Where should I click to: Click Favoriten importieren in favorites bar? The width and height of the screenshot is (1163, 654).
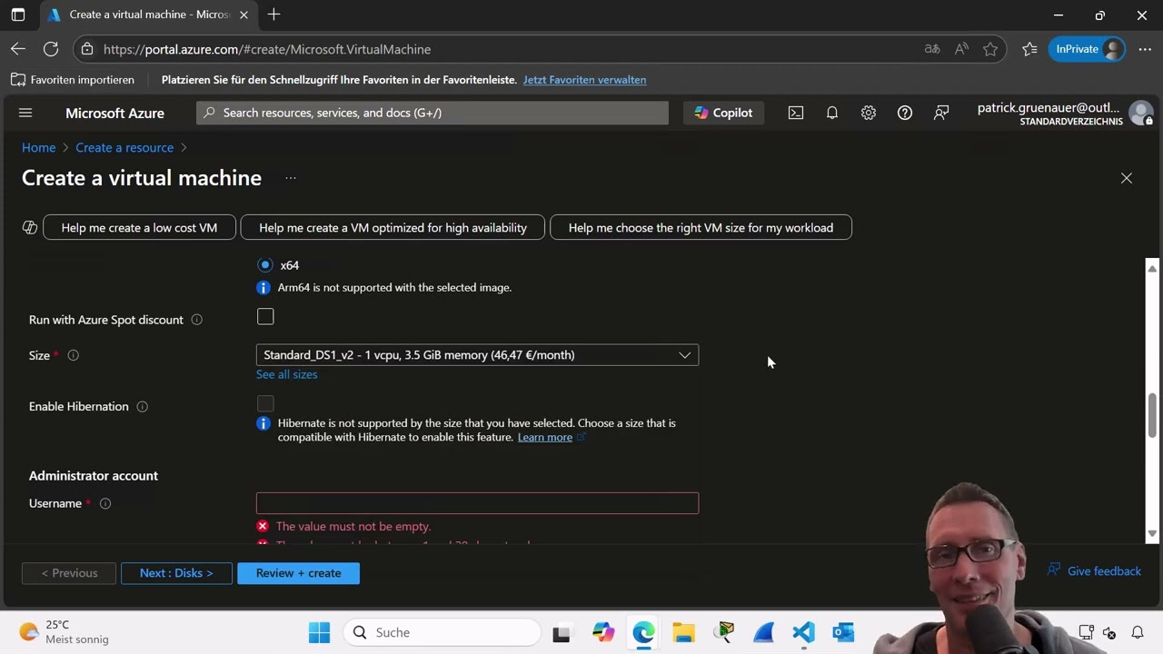[73, 80]
